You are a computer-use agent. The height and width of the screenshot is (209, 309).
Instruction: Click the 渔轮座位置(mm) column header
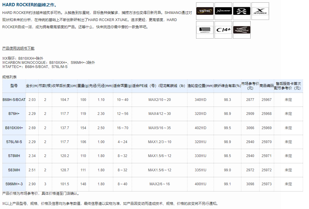pyautogui.click(x=201, y=86)
